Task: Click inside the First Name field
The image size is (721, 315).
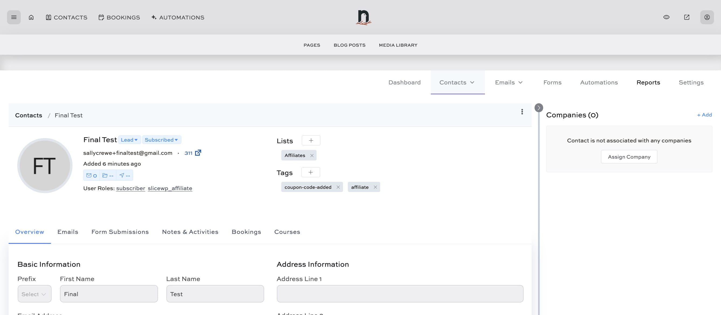Action: pos(109,294)
